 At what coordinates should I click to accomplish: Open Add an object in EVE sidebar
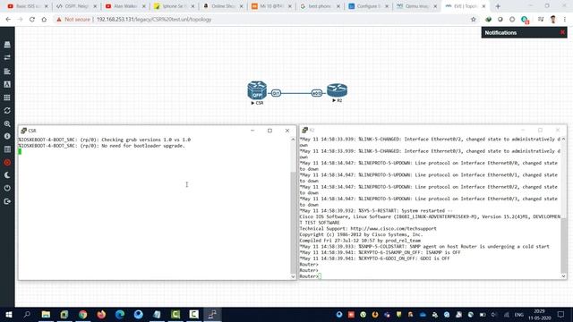[x=7, y=45]
